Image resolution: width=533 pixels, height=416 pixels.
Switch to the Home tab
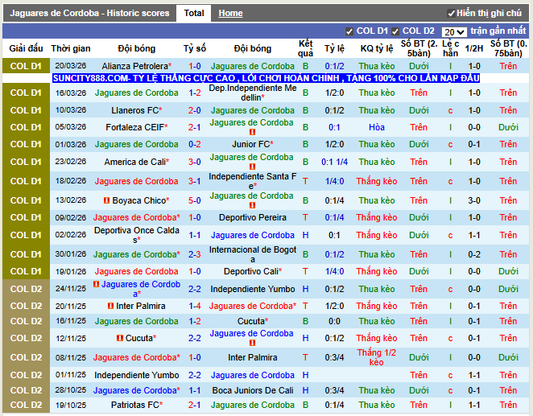coord(230,13)
